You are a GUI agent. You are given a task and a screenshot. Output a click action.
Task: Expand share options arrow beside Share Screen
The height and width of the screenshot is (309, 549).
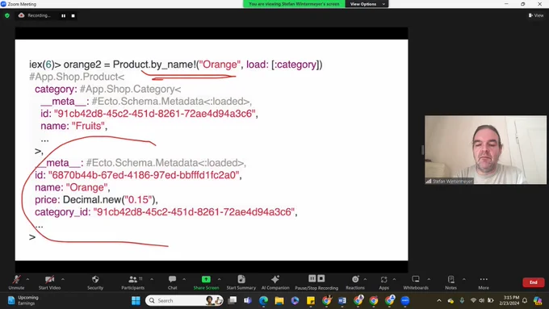click(219, 279)
